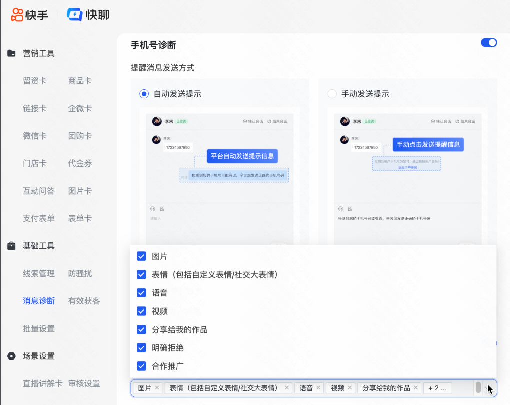Go to 门店卡 in sidebar

pyautogui.click(x=34, y=163)
